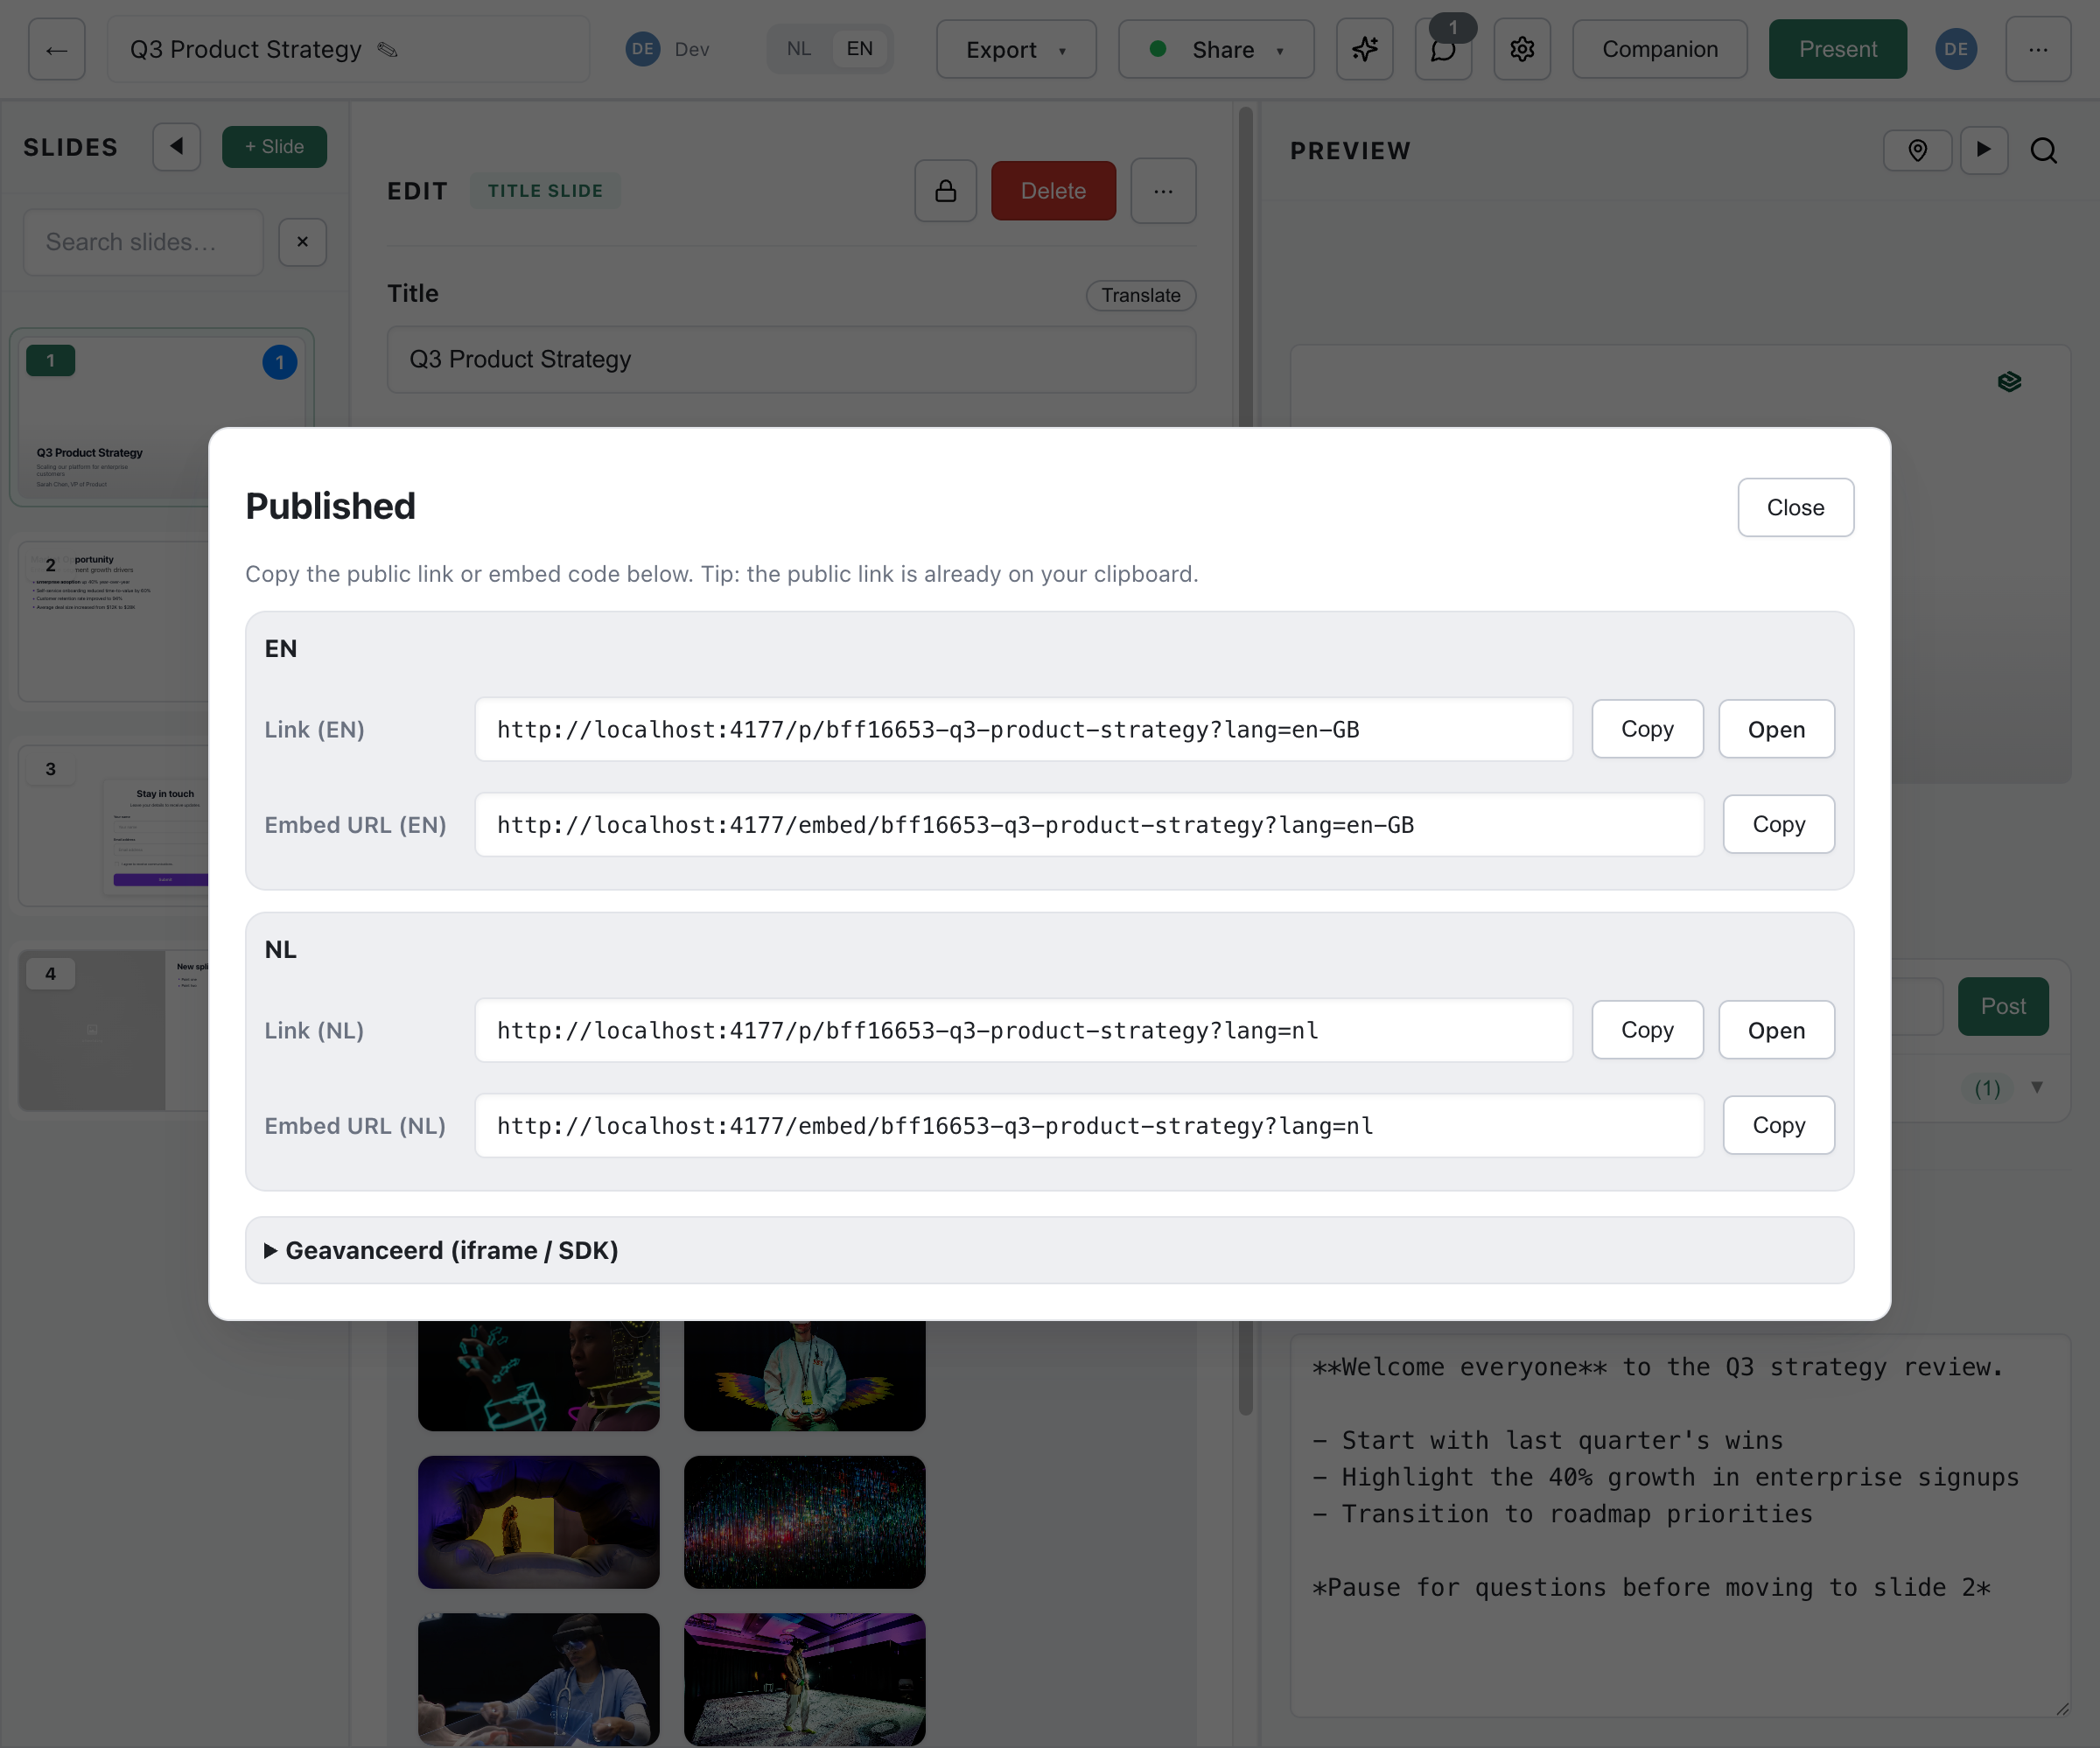The width and height of the screenshot is (2100, 1748).
Task: Switch language to NL
Action: (x=799, y=49)
